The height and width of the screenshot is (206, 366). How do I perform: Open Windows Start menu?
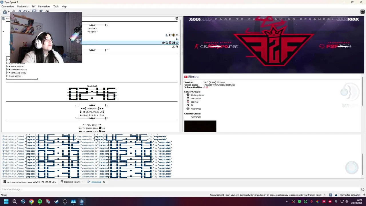(6, 201)
